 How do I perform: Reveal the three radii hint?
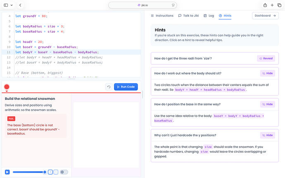tap(266, 58)
